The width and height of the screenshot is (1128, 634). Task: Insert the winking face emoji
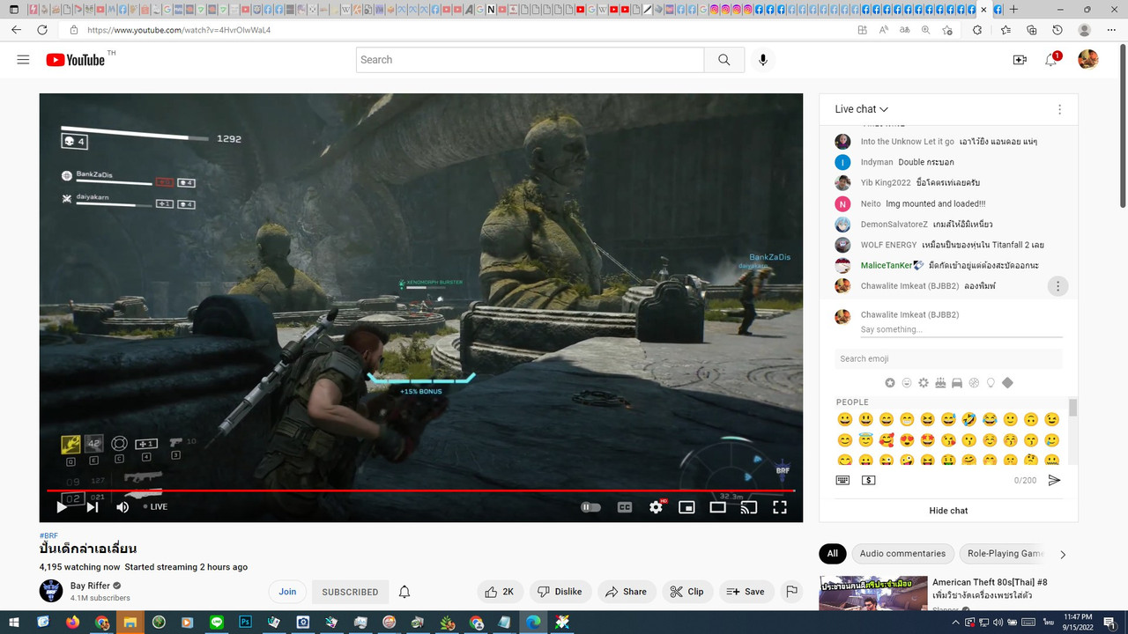pos(1051,419)
